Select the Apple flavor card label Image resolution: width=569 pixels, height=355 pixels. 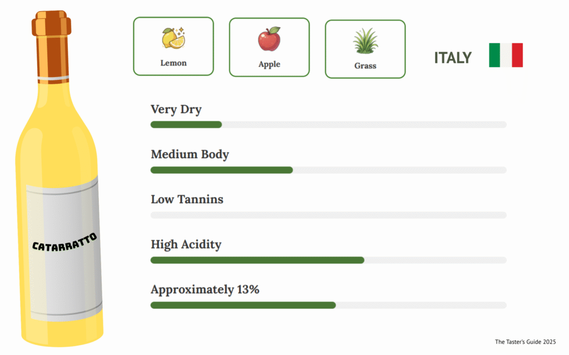click(269, 64)
